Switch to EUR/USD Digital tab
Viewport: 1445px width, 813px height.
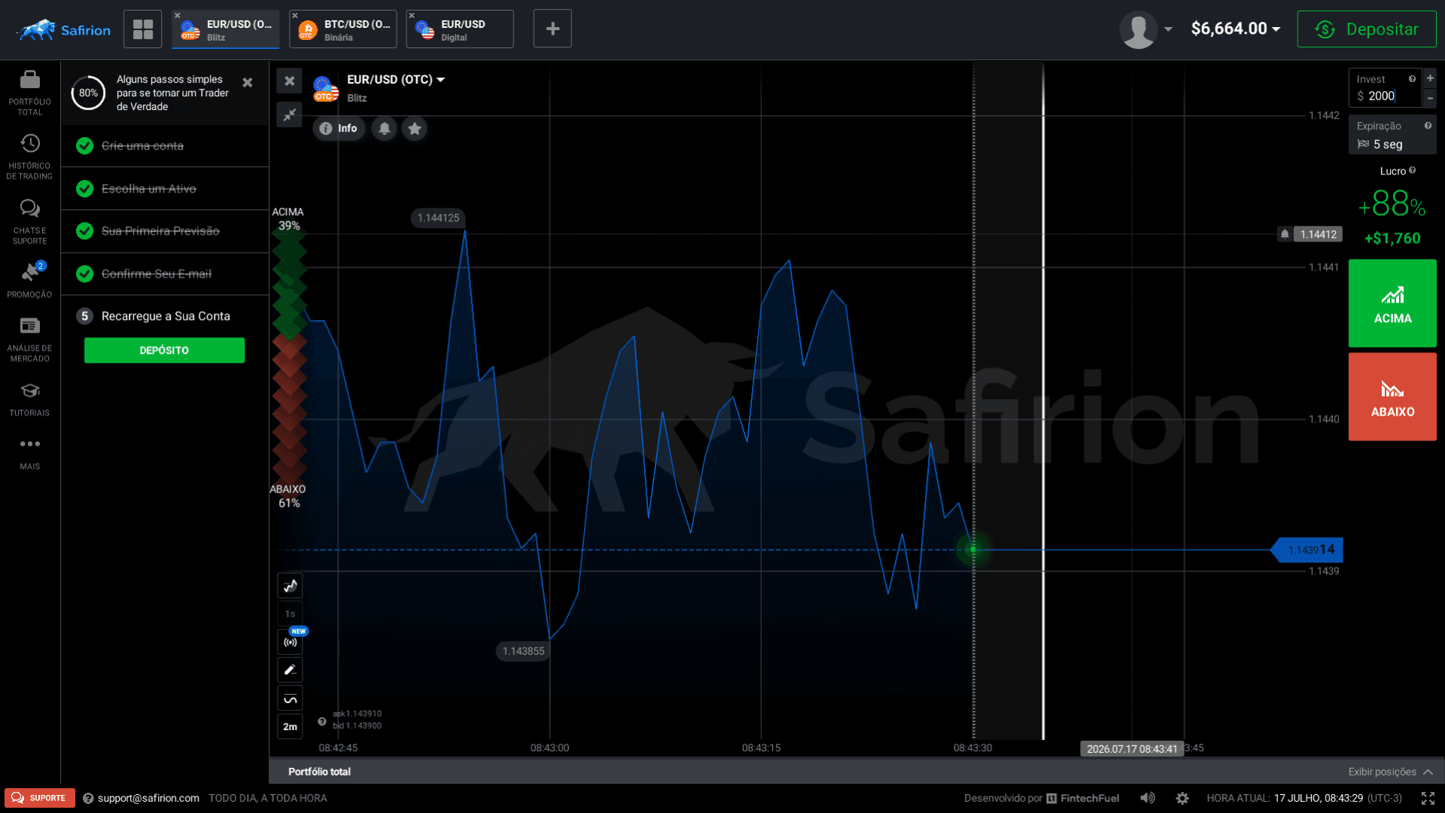click(460, 29)
